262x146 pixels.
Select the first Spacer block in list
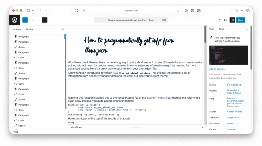(x=22, y=47)
